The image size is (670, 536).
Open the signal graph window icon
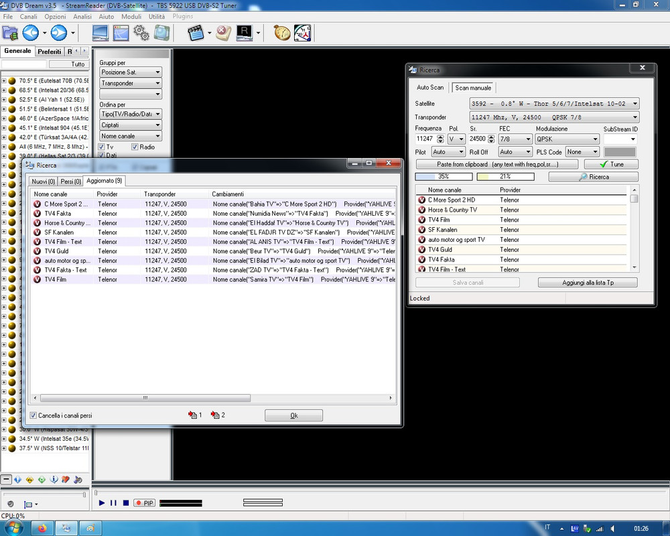pyautogui.click(x=121, y=33)
